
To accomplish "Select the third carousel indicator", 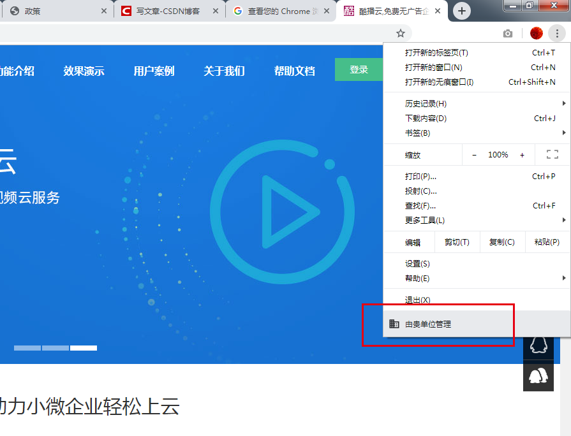I will (x=82, y=348).
